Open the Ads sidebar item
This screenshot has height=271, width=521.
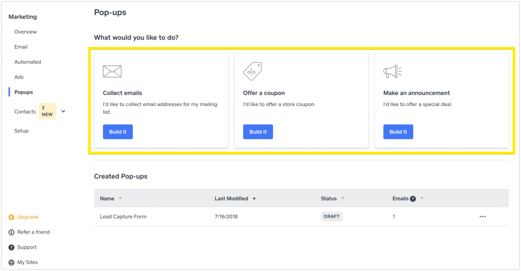(x=19, y=77)
